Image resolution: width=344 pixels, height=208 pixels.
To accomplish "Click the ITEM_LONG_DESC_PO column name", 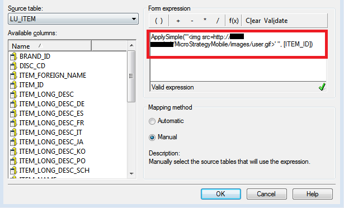I will coord(53,161).
